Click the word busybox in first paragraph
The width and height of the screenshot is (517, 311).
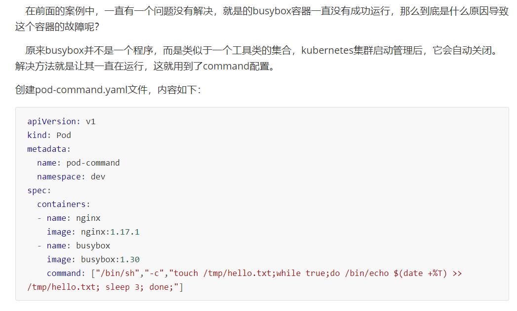pyautogui.click(x=272, y=11)
